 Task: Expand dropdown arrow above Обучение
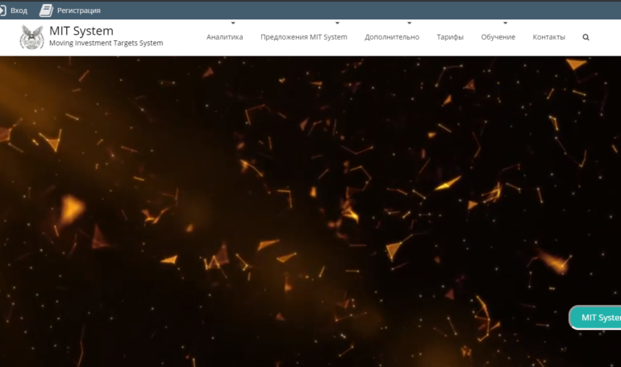pyautogui.click(x=505, y=23)
